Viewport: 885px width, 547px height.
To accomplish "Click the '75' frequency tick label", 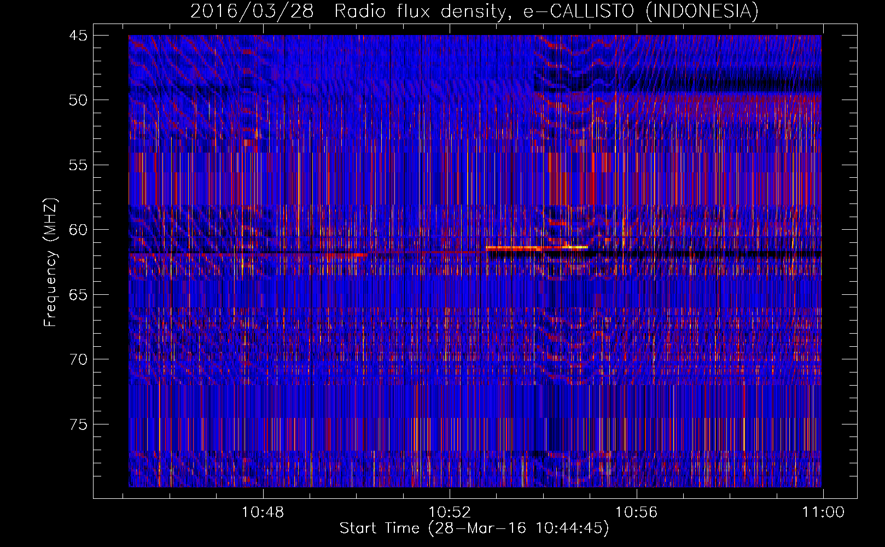I will [x=78, y=424].
